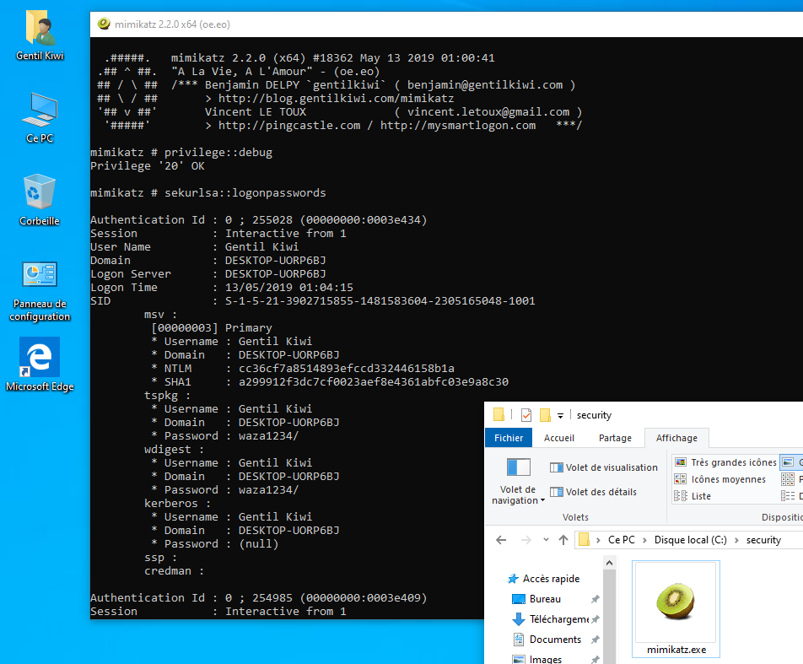The width and height of the screenshot is (803, 664).
Task: Switch to the Partage ribbon tab
Action: click(615, 438)
